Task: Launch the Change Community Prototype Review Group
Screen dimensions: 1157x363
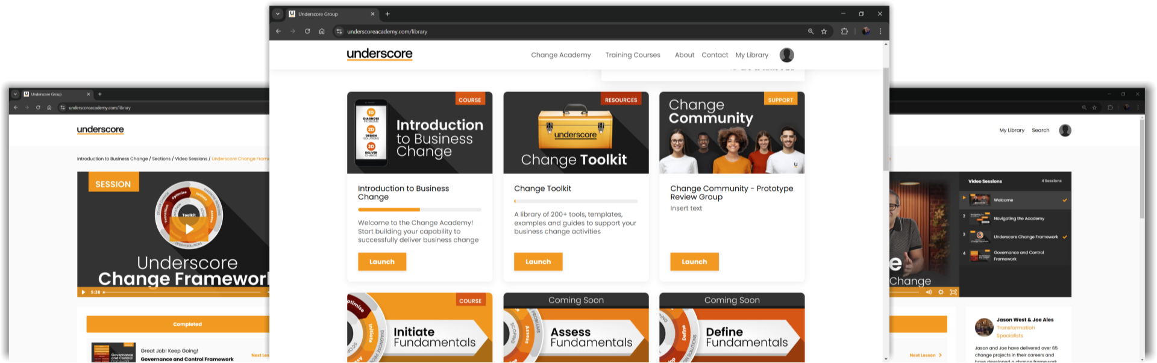Action: coord(694,262)
